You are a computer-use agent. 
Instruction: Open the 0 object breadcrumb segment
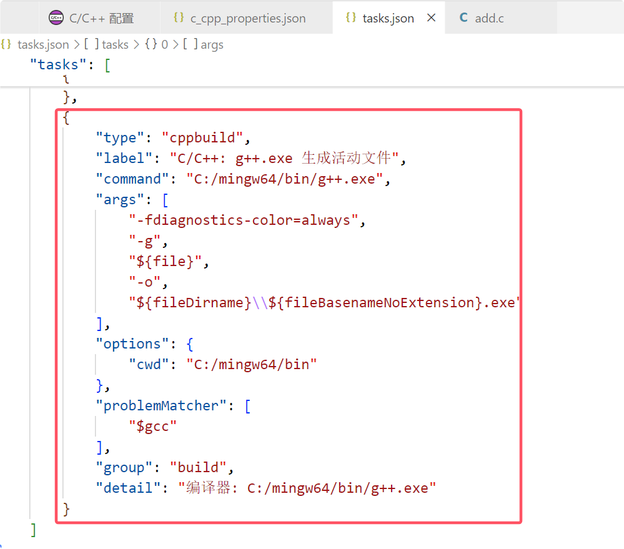pyautogui.click(x=156, y=44)
